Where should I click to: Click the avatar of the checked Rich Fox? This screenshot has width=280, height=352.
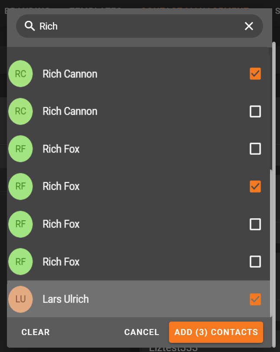[20, 186]
